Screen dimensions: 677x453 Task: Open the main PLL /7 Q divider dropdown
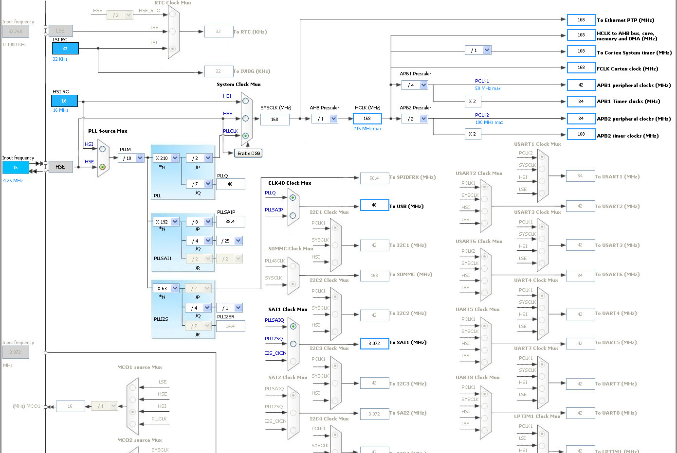pyautogui.click(x=208, y=184)
